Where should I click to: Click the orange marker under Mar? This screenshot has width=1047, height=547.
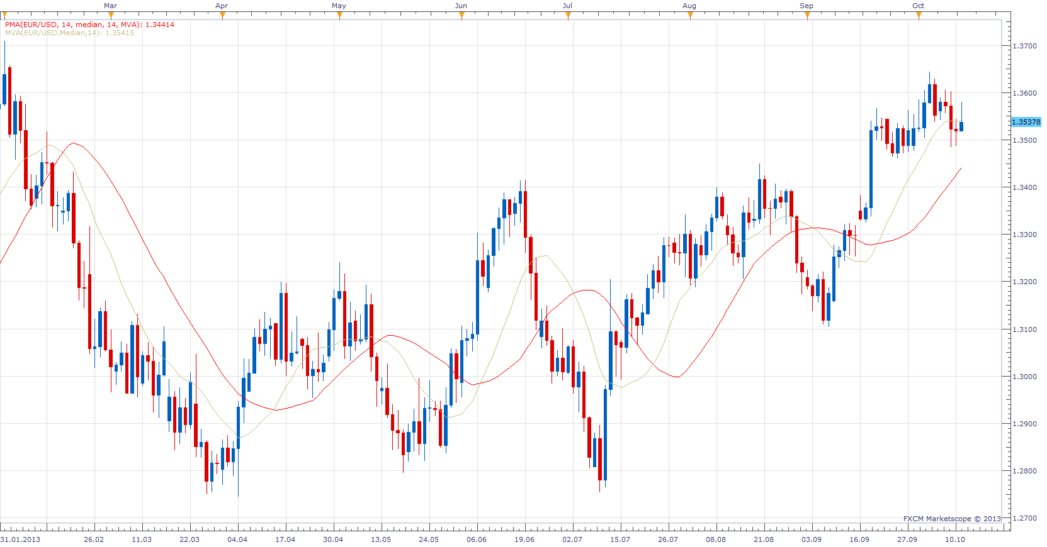(111, 15)
